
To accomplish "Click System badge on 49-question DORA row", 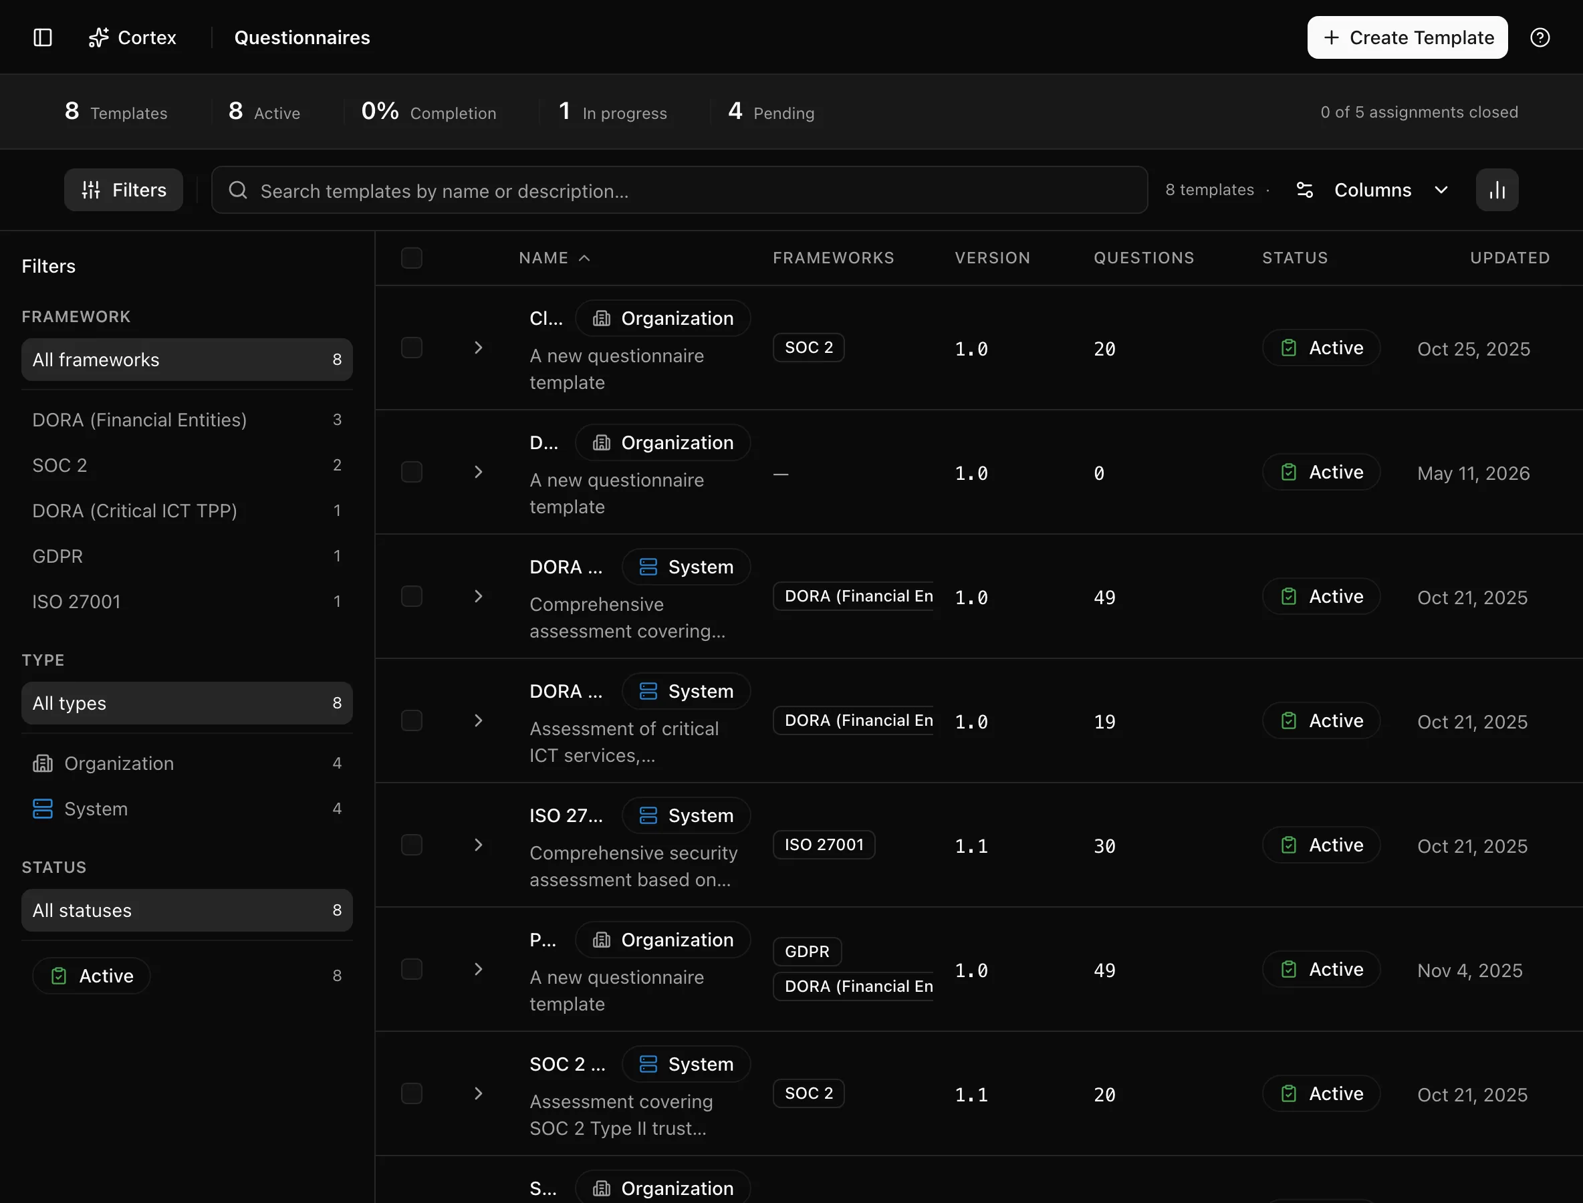I will pyautogui.click(x=686, y=567).
